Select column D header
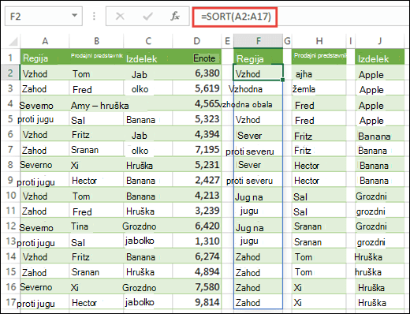This screenshot has height=314, width=410. pos(197,41)
